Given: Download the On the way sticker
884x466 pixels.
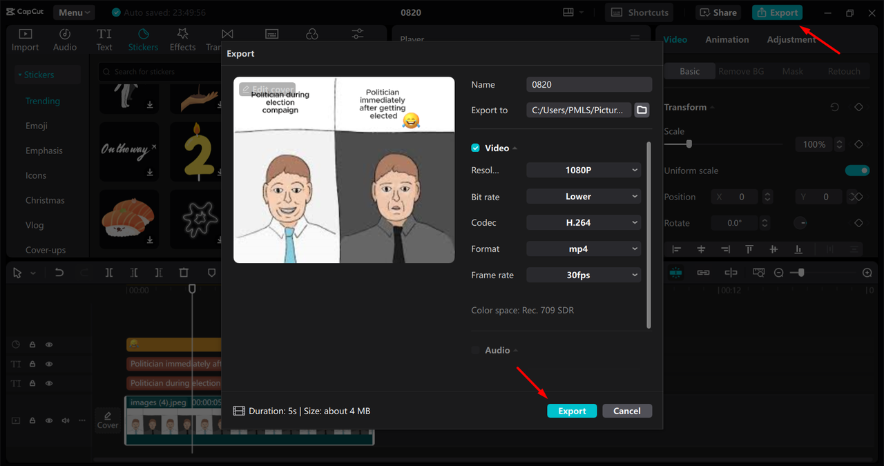Looking at the screenshot, I should point(150,172).
